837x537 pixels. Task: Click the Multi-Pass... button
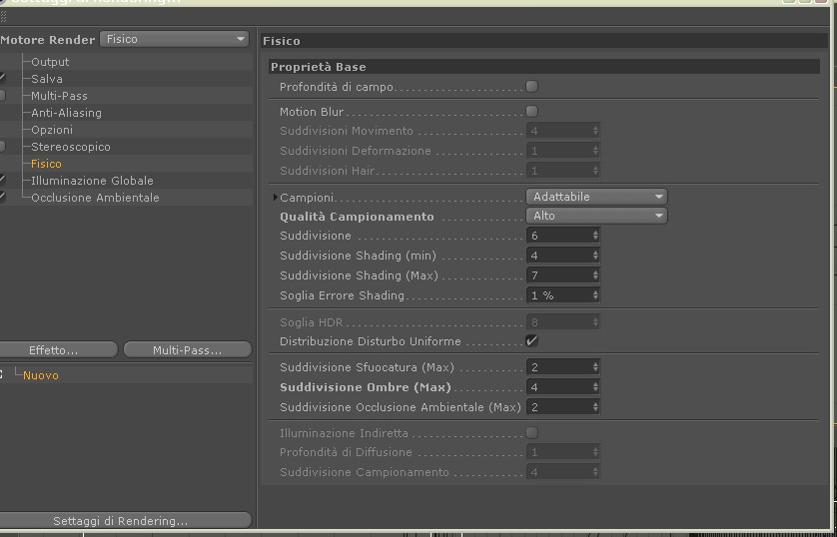coord(188,349)
